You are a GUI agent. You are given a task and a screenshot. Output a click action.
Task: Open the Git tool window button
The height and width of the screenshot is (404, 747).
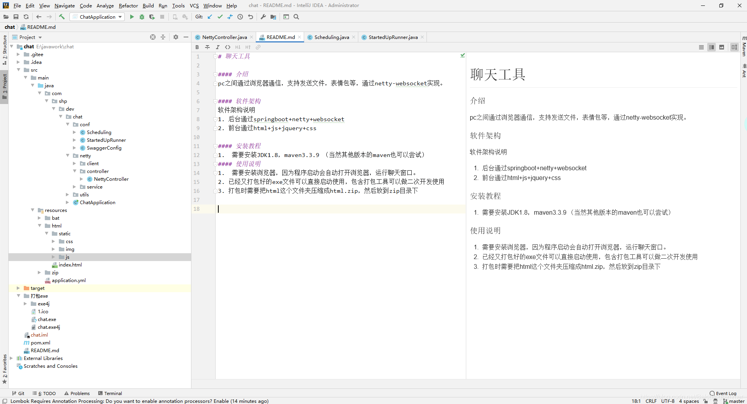[18, 393]
